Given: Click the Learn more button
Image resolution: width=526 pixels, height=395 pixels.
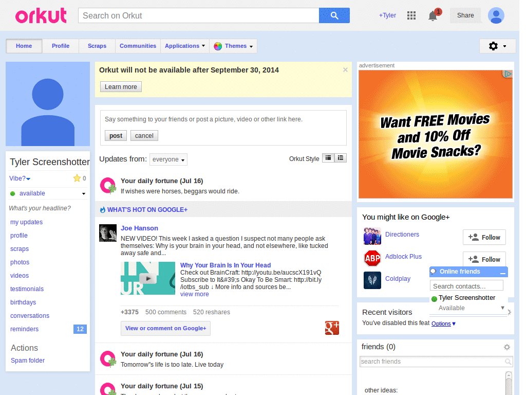Looking at the screenshot, I should (x=121, y=86).
